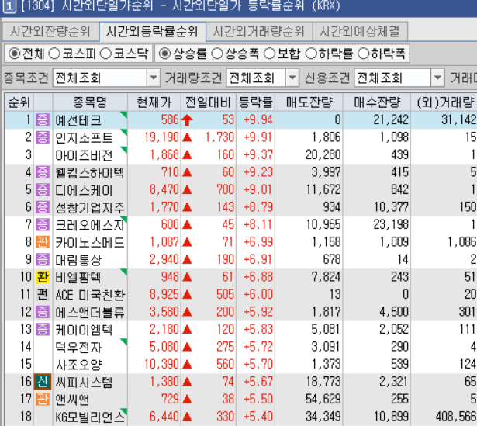Select the 웰킵스하이텍 stock name

pos(90,173)
